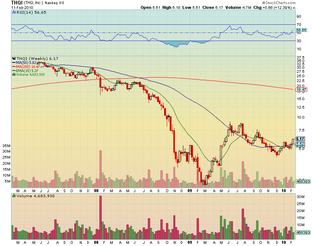Click the '08' year label on main chart axis
The width and height of the screenshot is (312, 246).
[96, 191]
